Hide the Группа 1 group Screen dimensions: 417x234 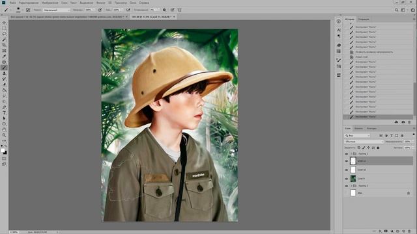click(347, 154)
